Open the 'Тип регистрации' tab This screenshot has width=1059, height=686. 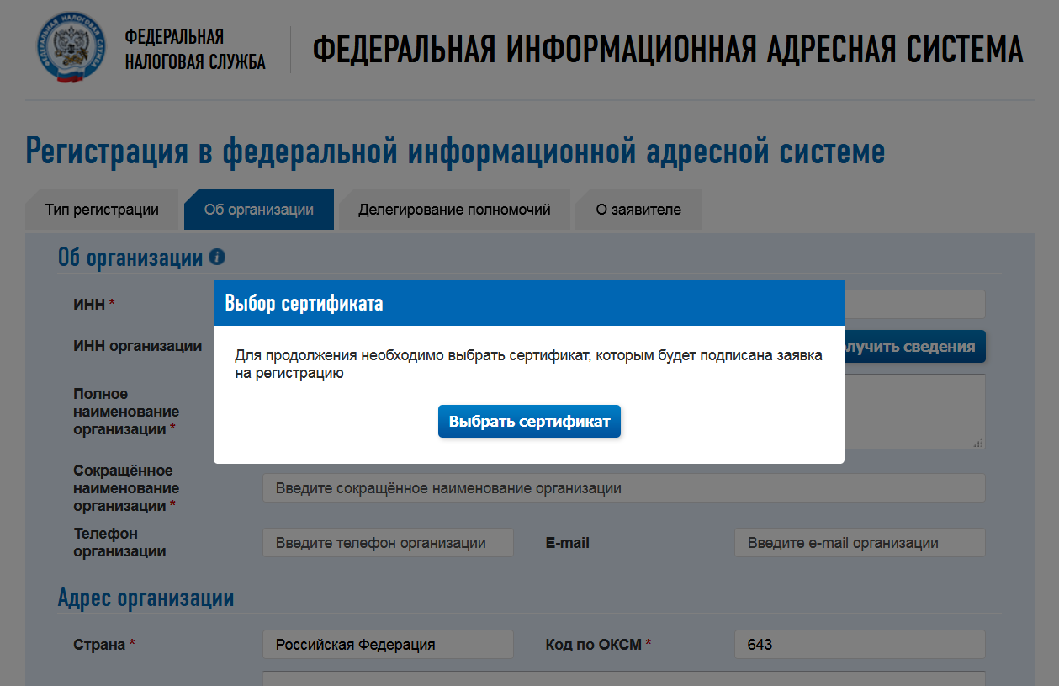pos(102,210)
